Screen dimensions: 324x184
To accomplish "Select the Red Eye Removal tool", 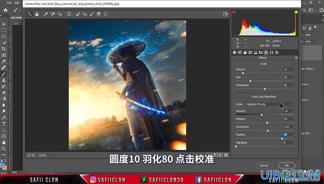I will point(85,14).
